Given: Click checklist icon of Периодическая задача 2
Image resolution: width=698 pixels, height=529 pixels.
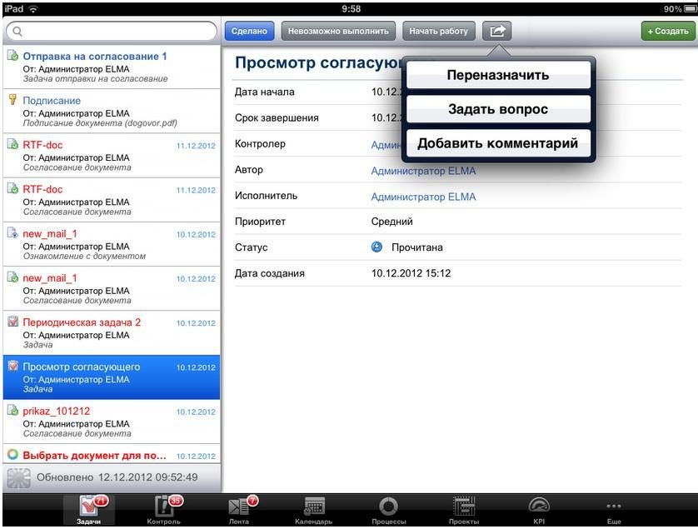Looking at the screenshot, I should pos(12,321).
